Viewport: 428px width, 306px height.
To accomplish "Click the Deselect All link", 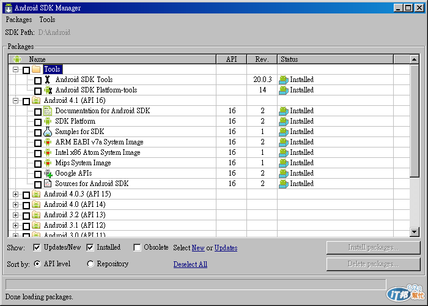I will pos(190,264).
